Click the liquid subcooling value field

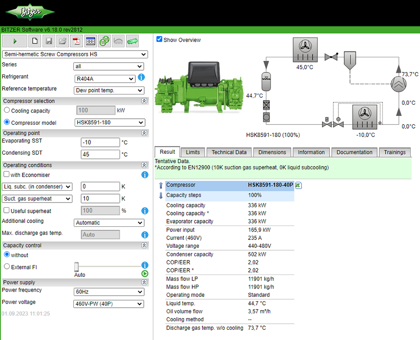(100, 187)
